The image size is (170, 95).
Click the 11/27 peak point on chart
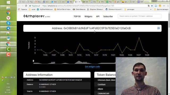click(139, 38)
